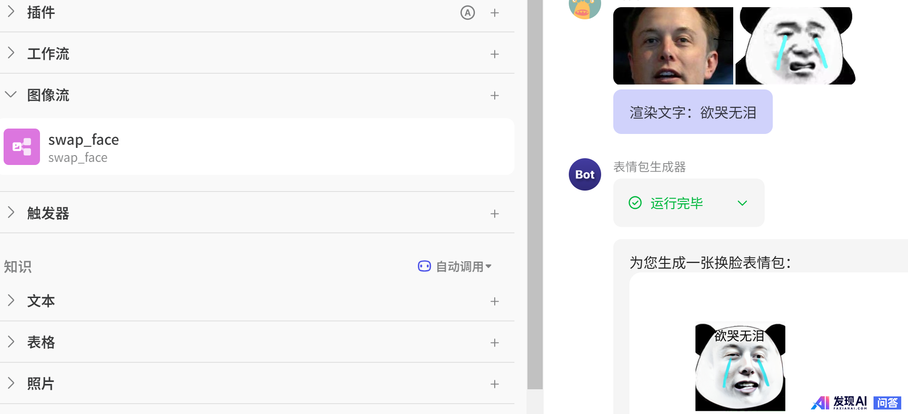Add photo knowledge via the 照片 plus icon
The width and height of the screenshot is (908, 414).
tap(495, 384)
